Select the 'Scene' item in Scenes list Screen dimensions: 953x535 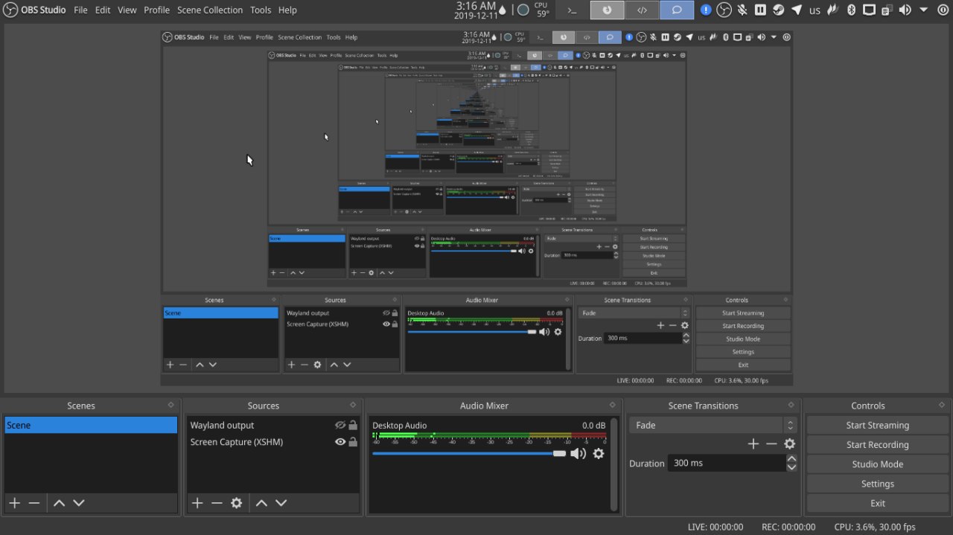point(91,425)
